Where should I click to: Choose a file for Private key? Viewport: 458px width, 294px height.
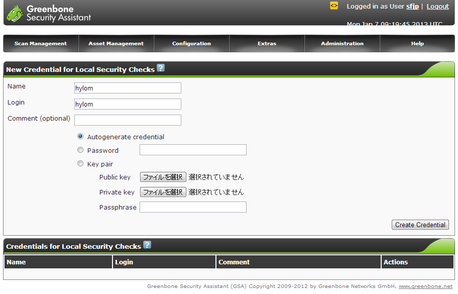click(x=163, y=192)
